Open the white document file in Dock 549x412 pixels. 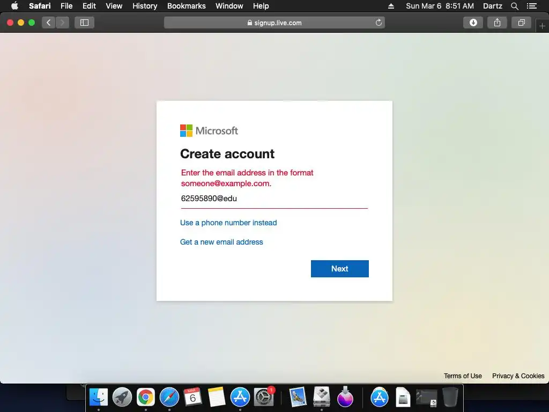click(403, 397)
